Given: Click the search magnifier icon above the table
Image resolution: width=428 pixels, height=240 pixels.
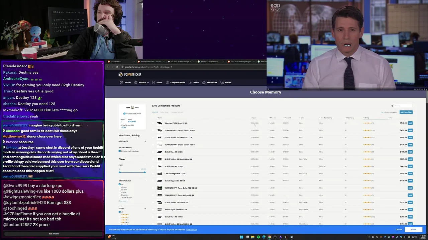Looking at the screenshot, I should pyautogui.click(x=392, y=106).
